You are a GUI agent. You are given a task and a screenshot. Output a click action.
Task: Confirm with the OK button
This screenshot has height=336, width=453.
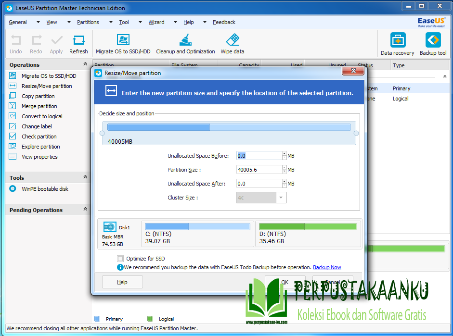pyautogui.click(x=285, y=282)
